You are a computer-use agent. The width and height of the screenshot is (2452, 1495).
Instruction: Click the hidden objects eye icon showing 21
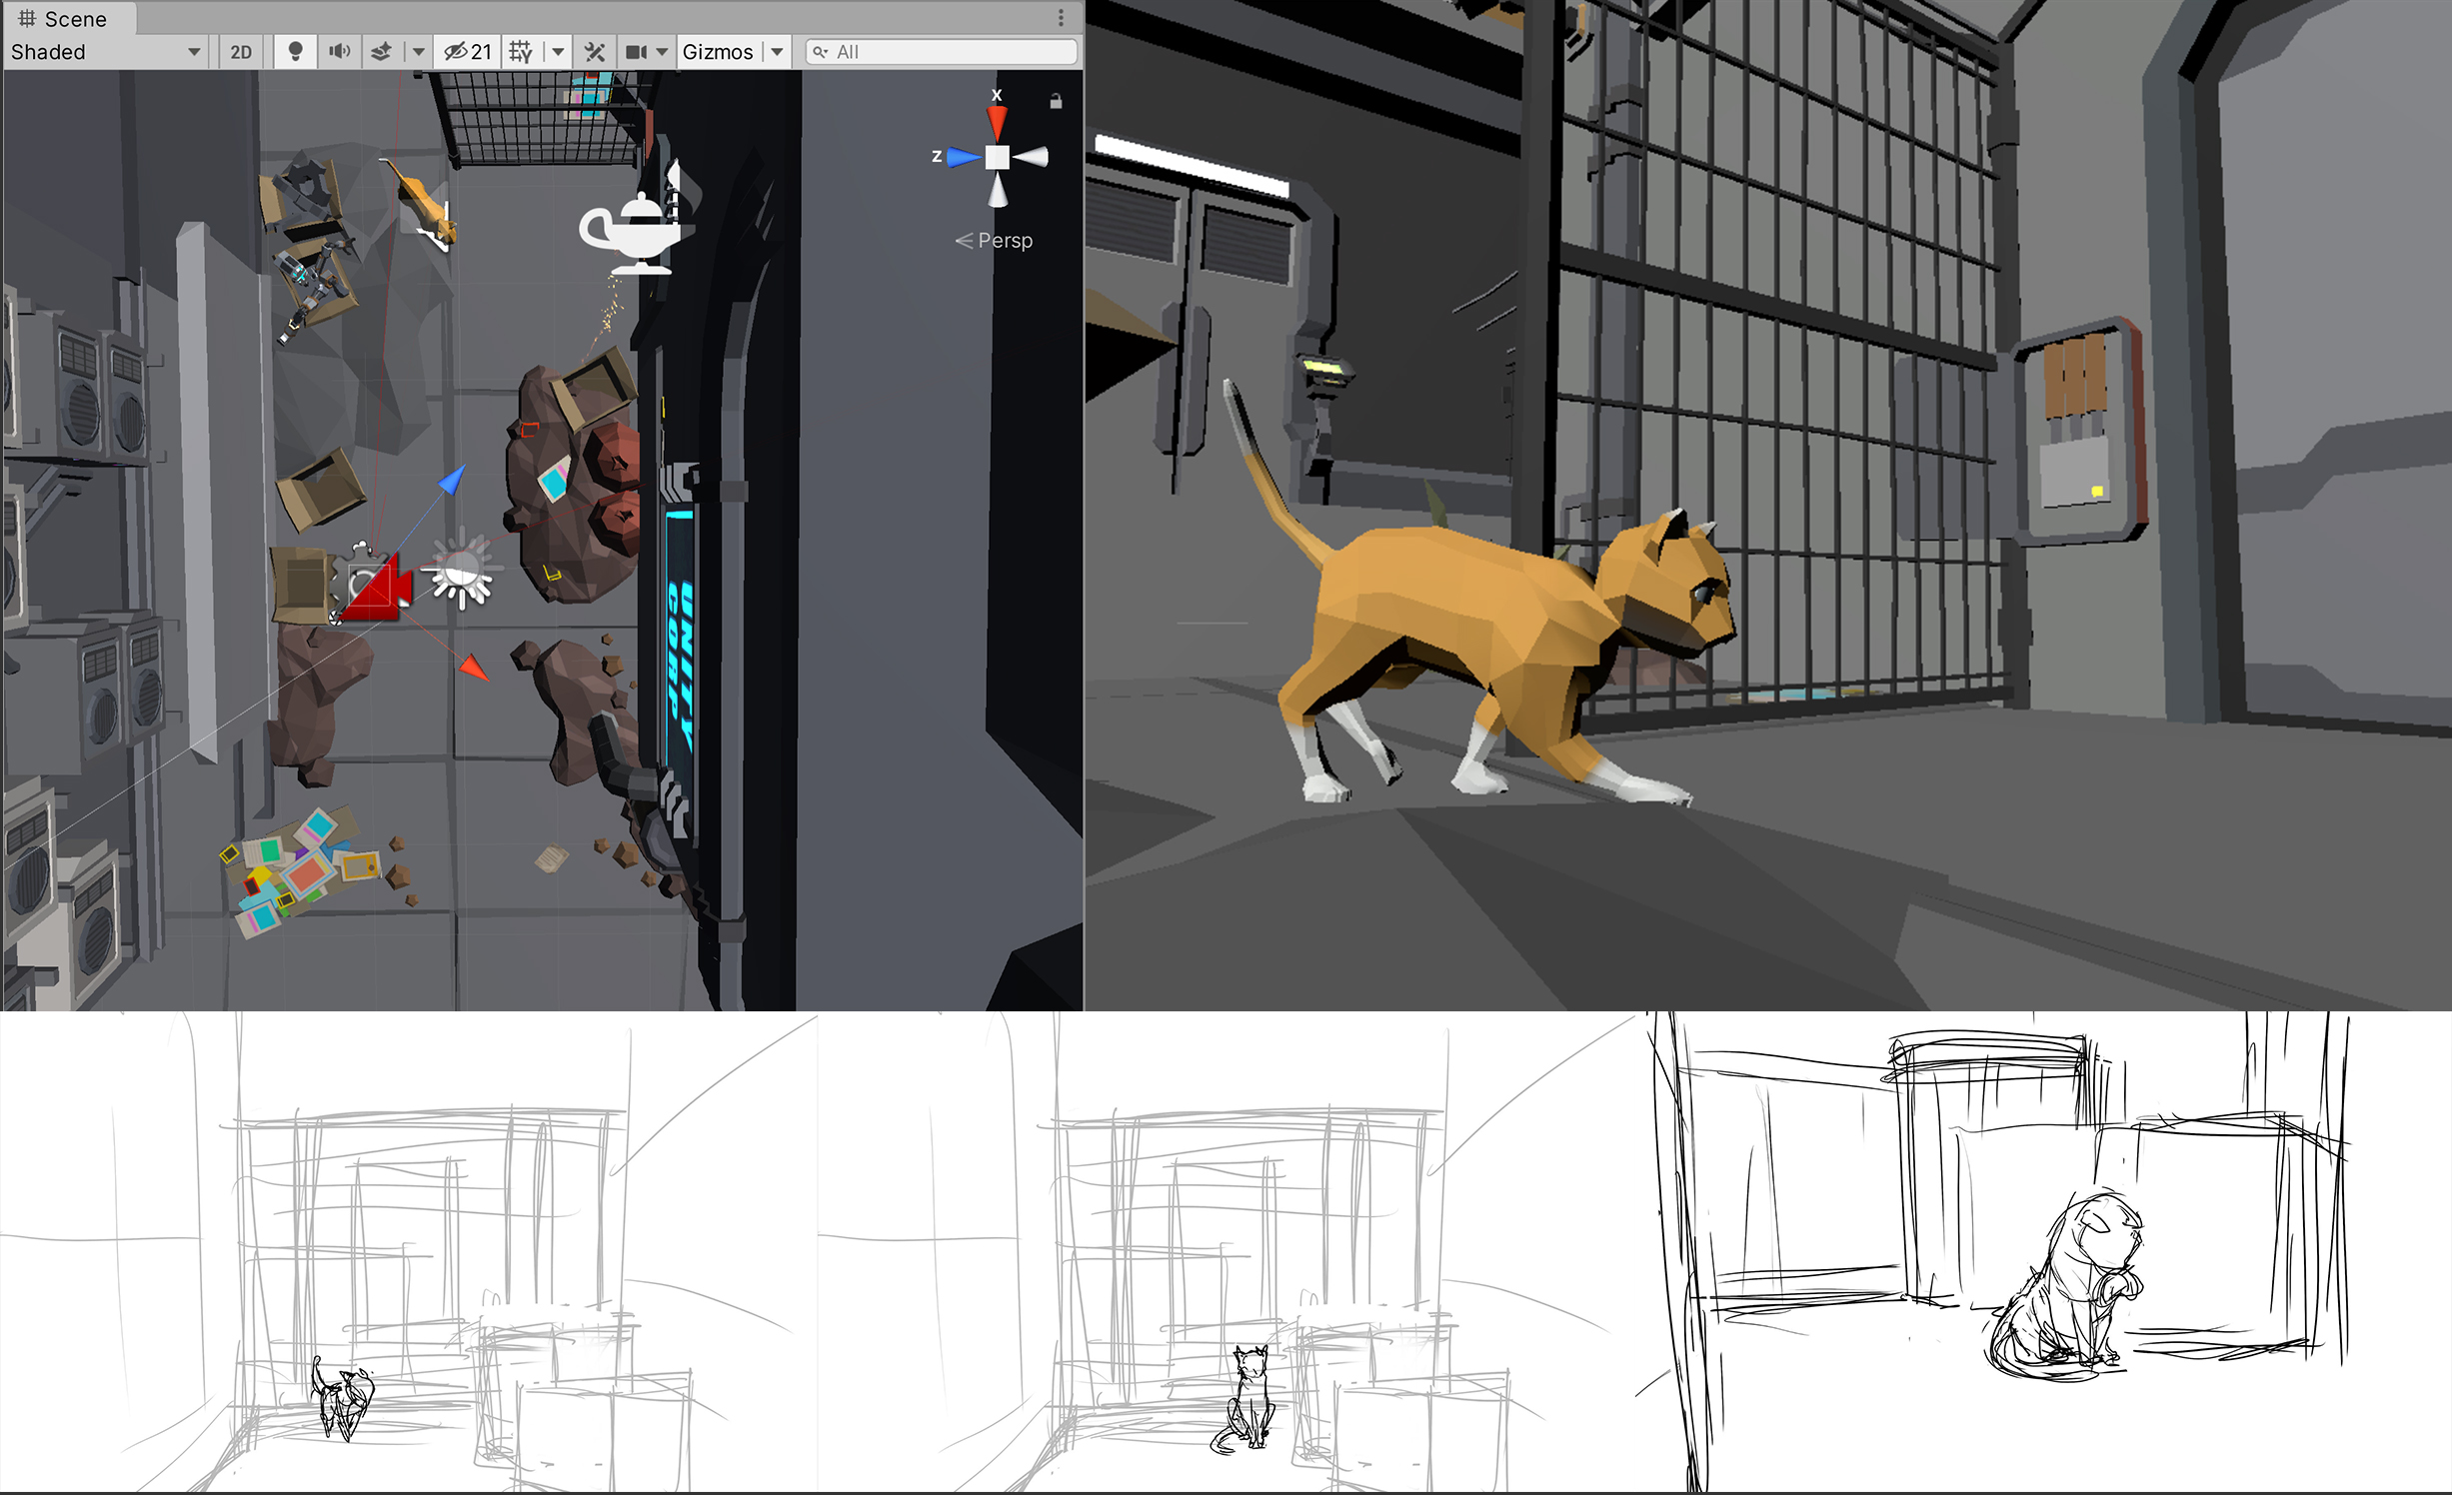click(468, 52)
